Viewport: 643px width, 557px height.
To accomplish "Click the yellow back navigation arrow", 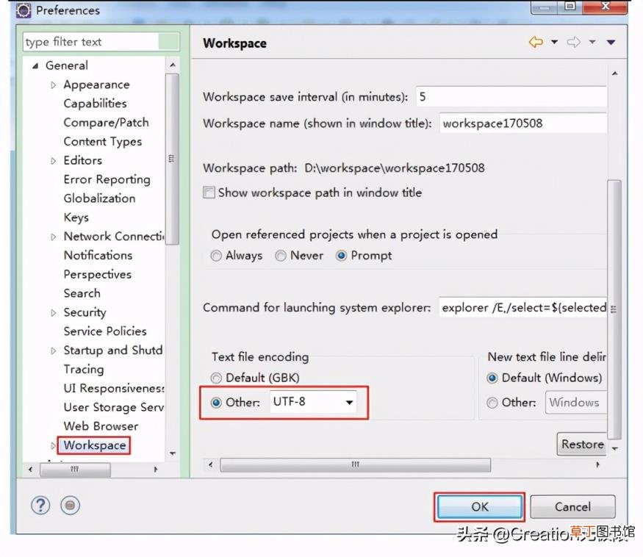I will click(536, 42).
